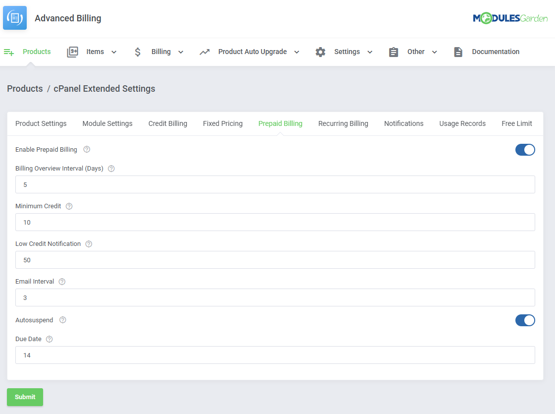
Task: Click the Enable Prepaid Billing label text
Action: [46, 150]
